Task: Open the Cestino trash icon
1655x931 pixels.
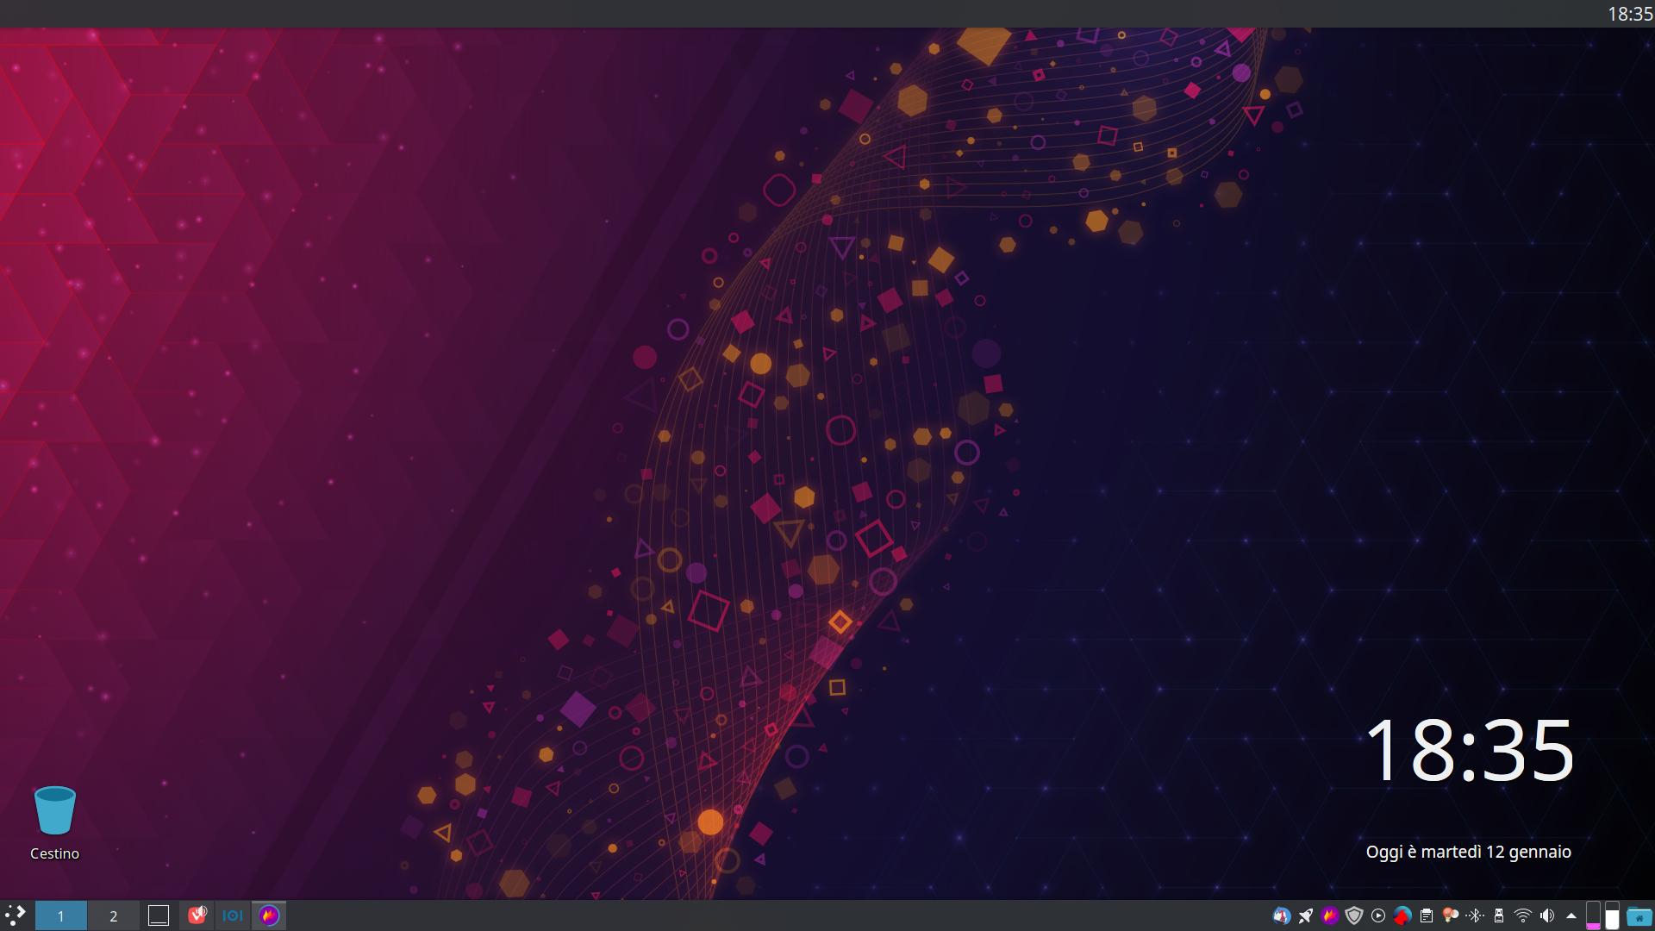Action: [55, 810]
